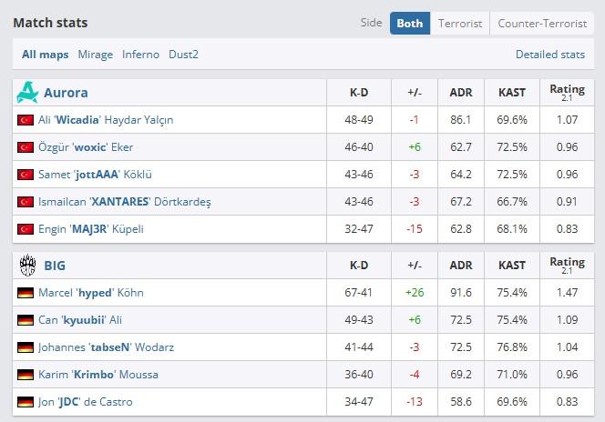Switch side filter to Counter-Terrorist
The width and height of the screenshot is (605, 422).
(542, 24)
